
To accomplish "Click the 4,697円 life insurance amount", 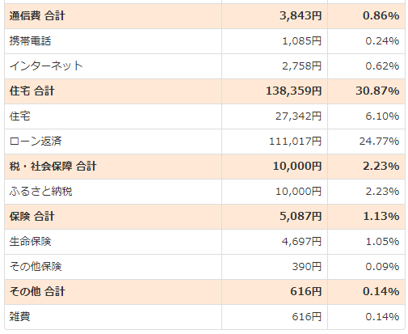I will pyautogui.click(x=301, y=241).
